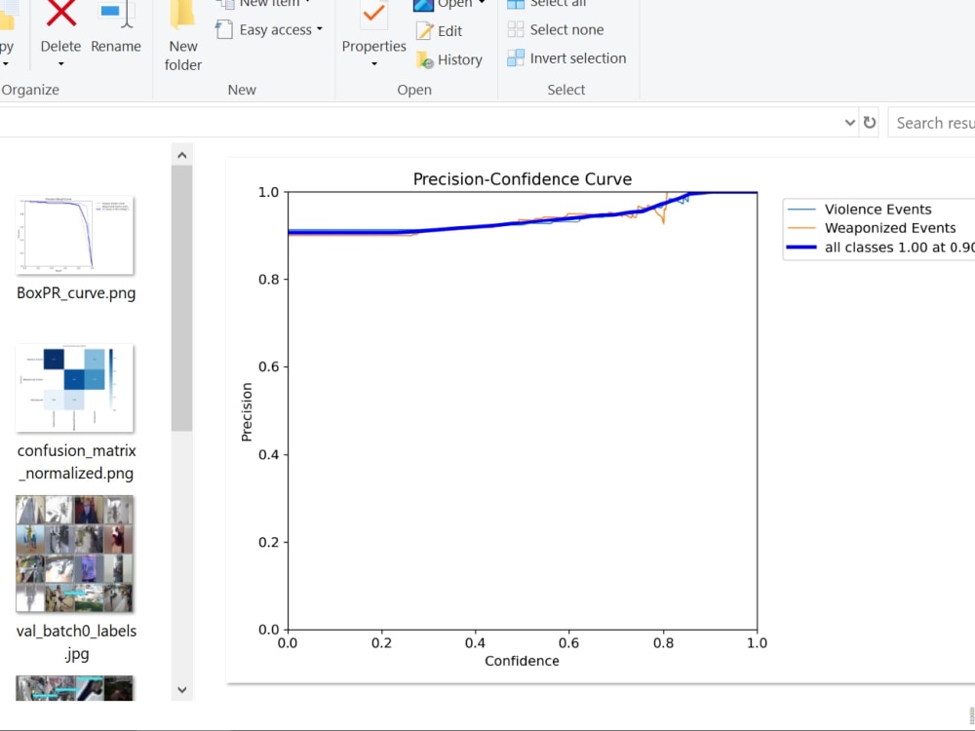Click the val_batch0_labels.jpg file name
Screen dimensions: 975x731
click(76, 642)
